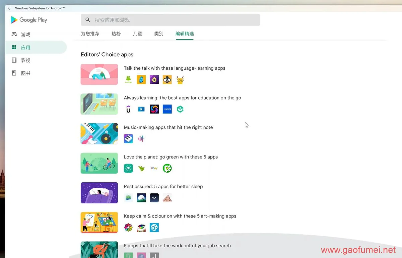Select 游戏 in the sidebar
Viewport: 402px width, 258px height.
point(36,35)
